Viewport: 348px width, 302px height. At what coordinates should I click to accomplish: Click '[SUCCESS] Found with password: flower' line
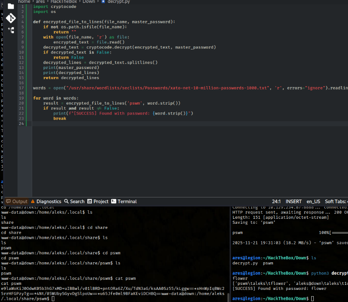[279, 289]
